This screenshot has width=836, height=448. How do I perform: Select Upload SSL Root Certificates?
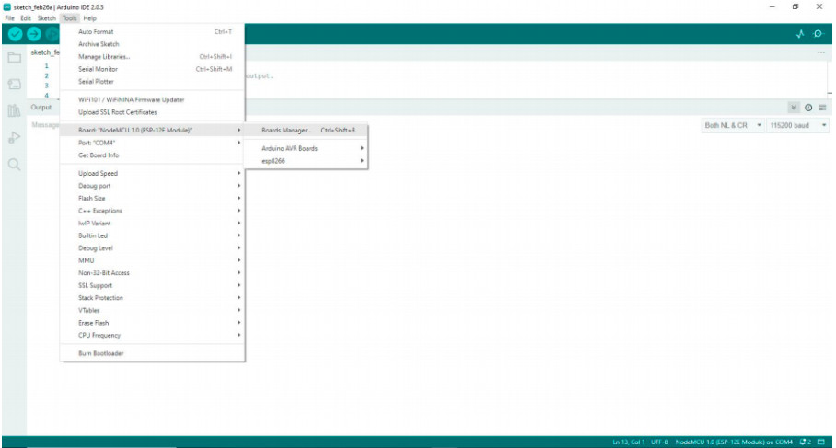tap(153, 112)
